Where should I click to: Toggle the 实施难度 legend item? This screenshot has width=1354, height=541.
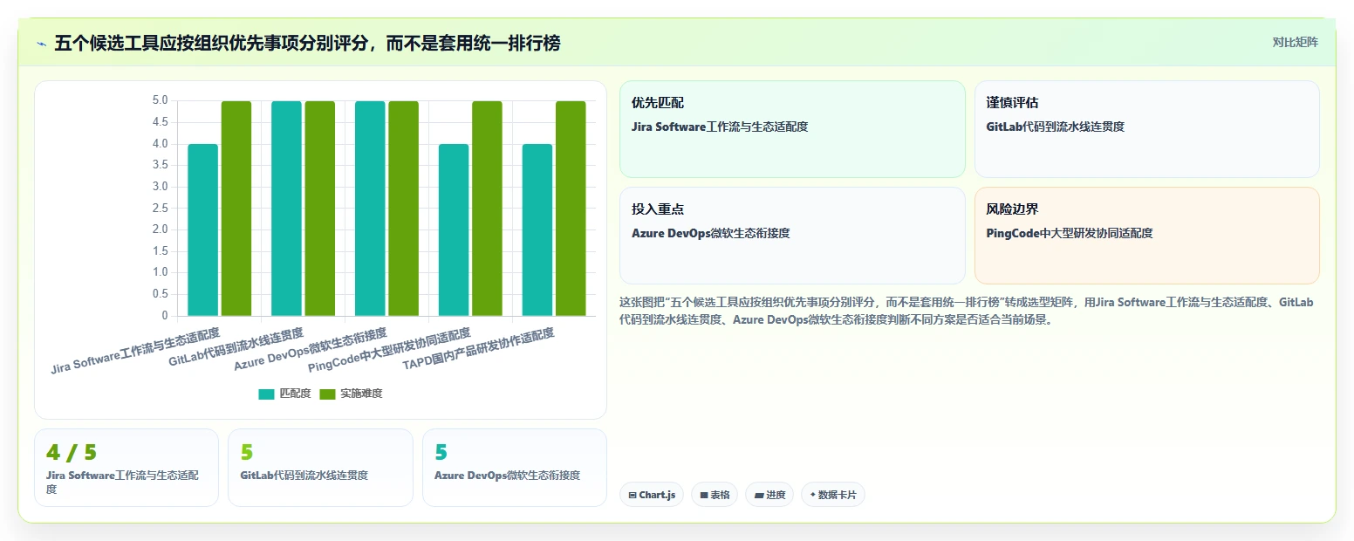pyautogui.click(x=351, y=394)
